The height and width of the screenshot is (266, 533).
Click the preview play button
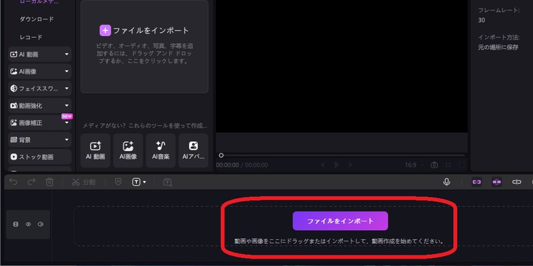pos(336,165)
